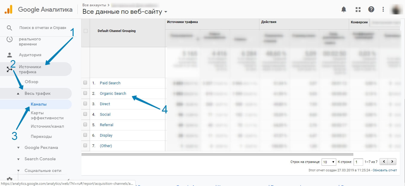Expand the Социальные сети section
The height and width of the screenshot is (186, 405).
click(x=18, y=171)
